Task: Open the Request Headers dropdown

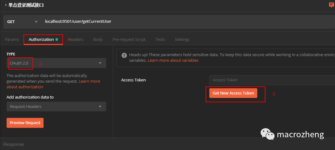Action: click(x=56, y=106)
